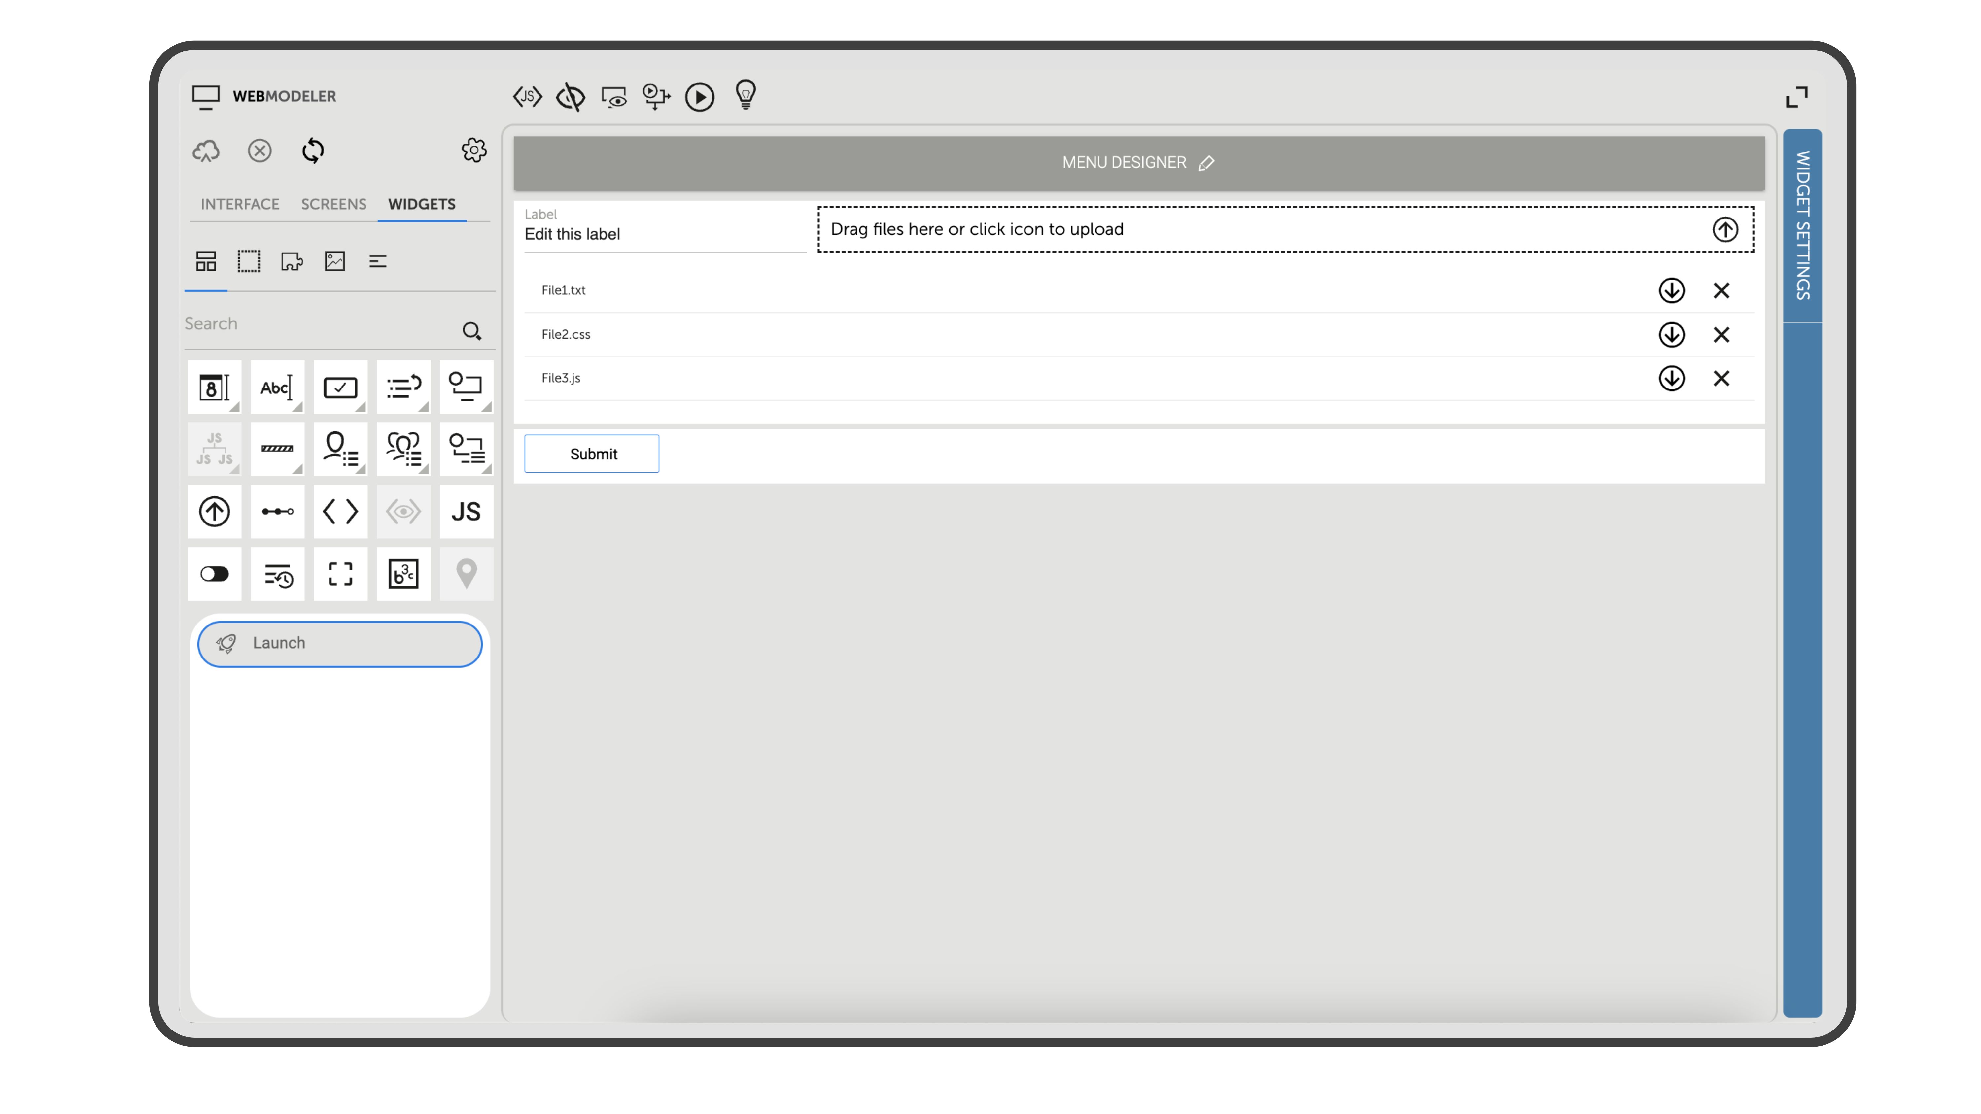This screenshot has width=1981, height=1114.
Task: Click the Submit button
Action: [x=591, y=454]
